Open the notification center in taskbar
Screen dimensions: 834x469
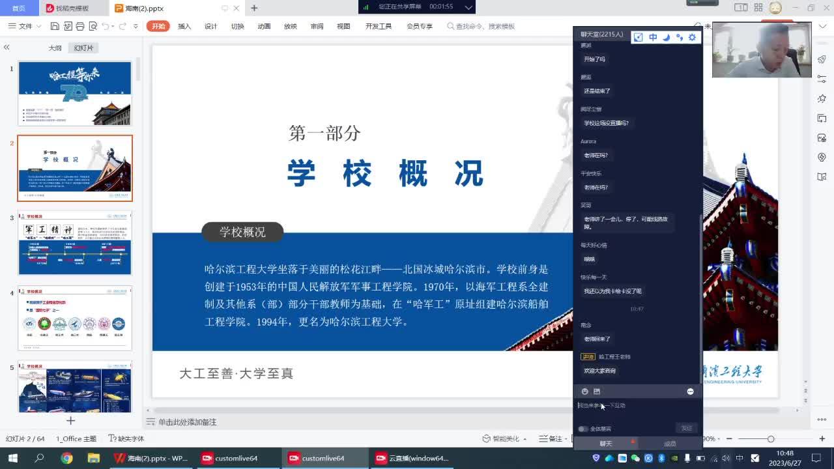pyautogui.click(x=818, y=458)
